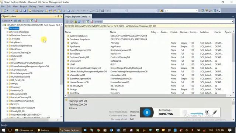The width and height of the screenshot is (236, 133).
Task: Click New Project icon in main toolbar
Action: pyautogui.click(x=4, y=11)
